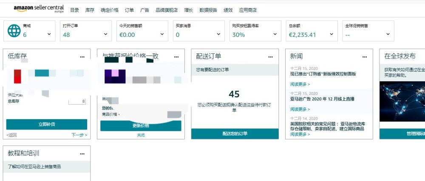The height and width of the screenshot is (181, 425).
Task: Click the headline 亚马逊广告 2020 年 12 月线上直播
Action: tap(322, 99)
